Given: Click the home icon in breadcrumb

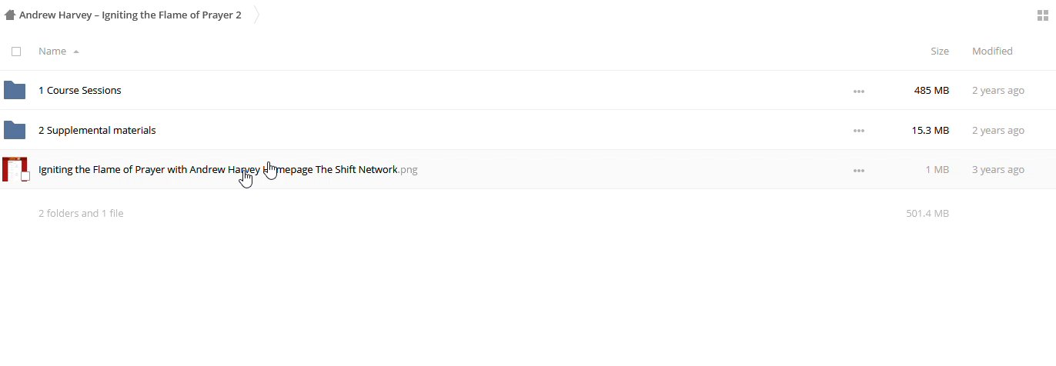Looking at the screenshot, I should [x=10, y=15].
